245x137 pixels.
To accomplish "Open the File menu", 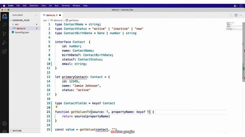I will point(18,6).
